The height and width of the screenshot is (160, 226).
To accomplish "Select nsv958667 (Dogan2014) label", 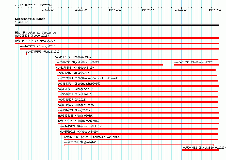I will (x=80, y=142).
